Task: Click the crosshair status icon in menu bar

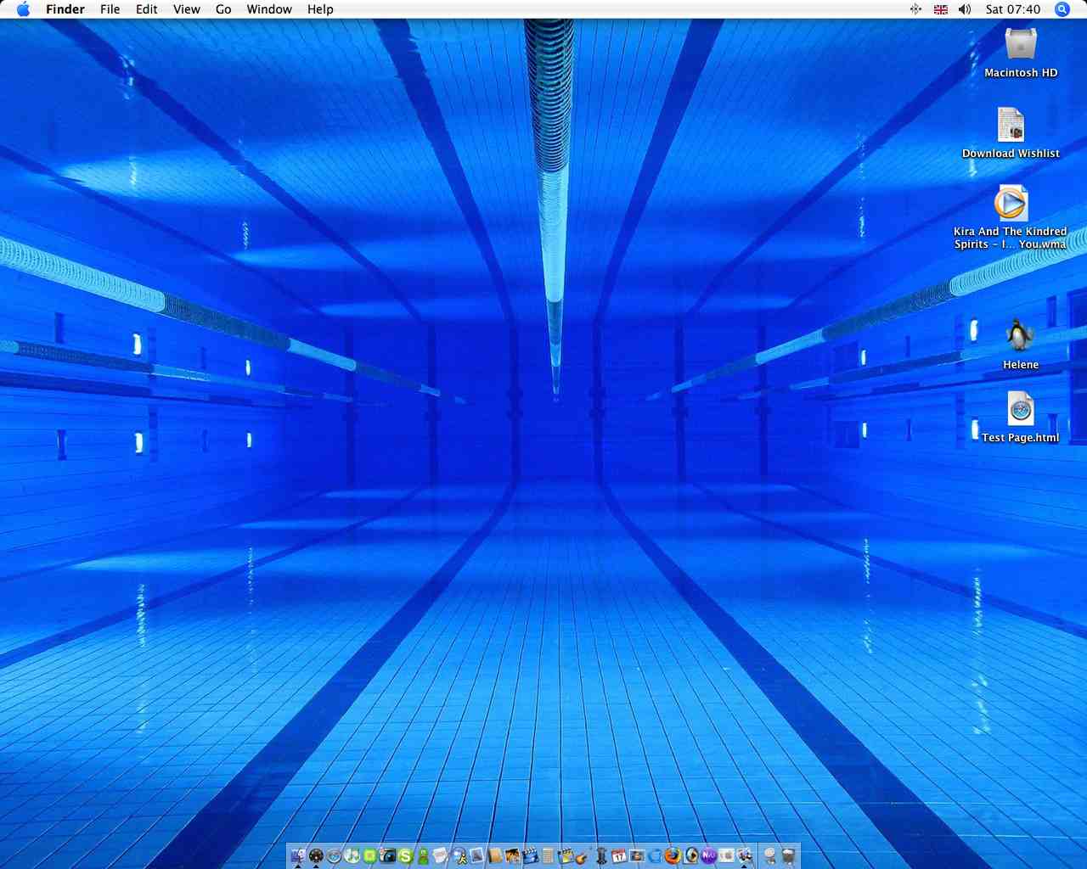Action: tap(915, 9)
